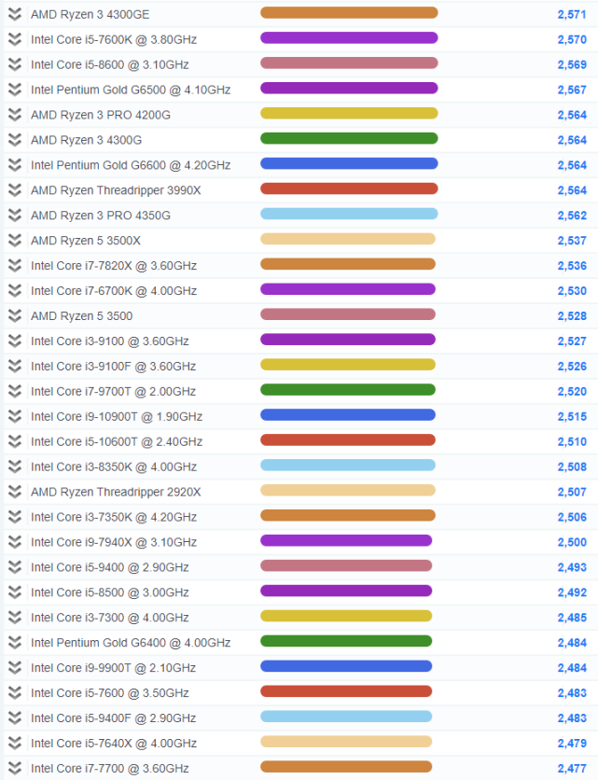The image size is (598, 780).
Task: Open Intel Pentium Gold G6500 link
Action: [x=131, y=90]
